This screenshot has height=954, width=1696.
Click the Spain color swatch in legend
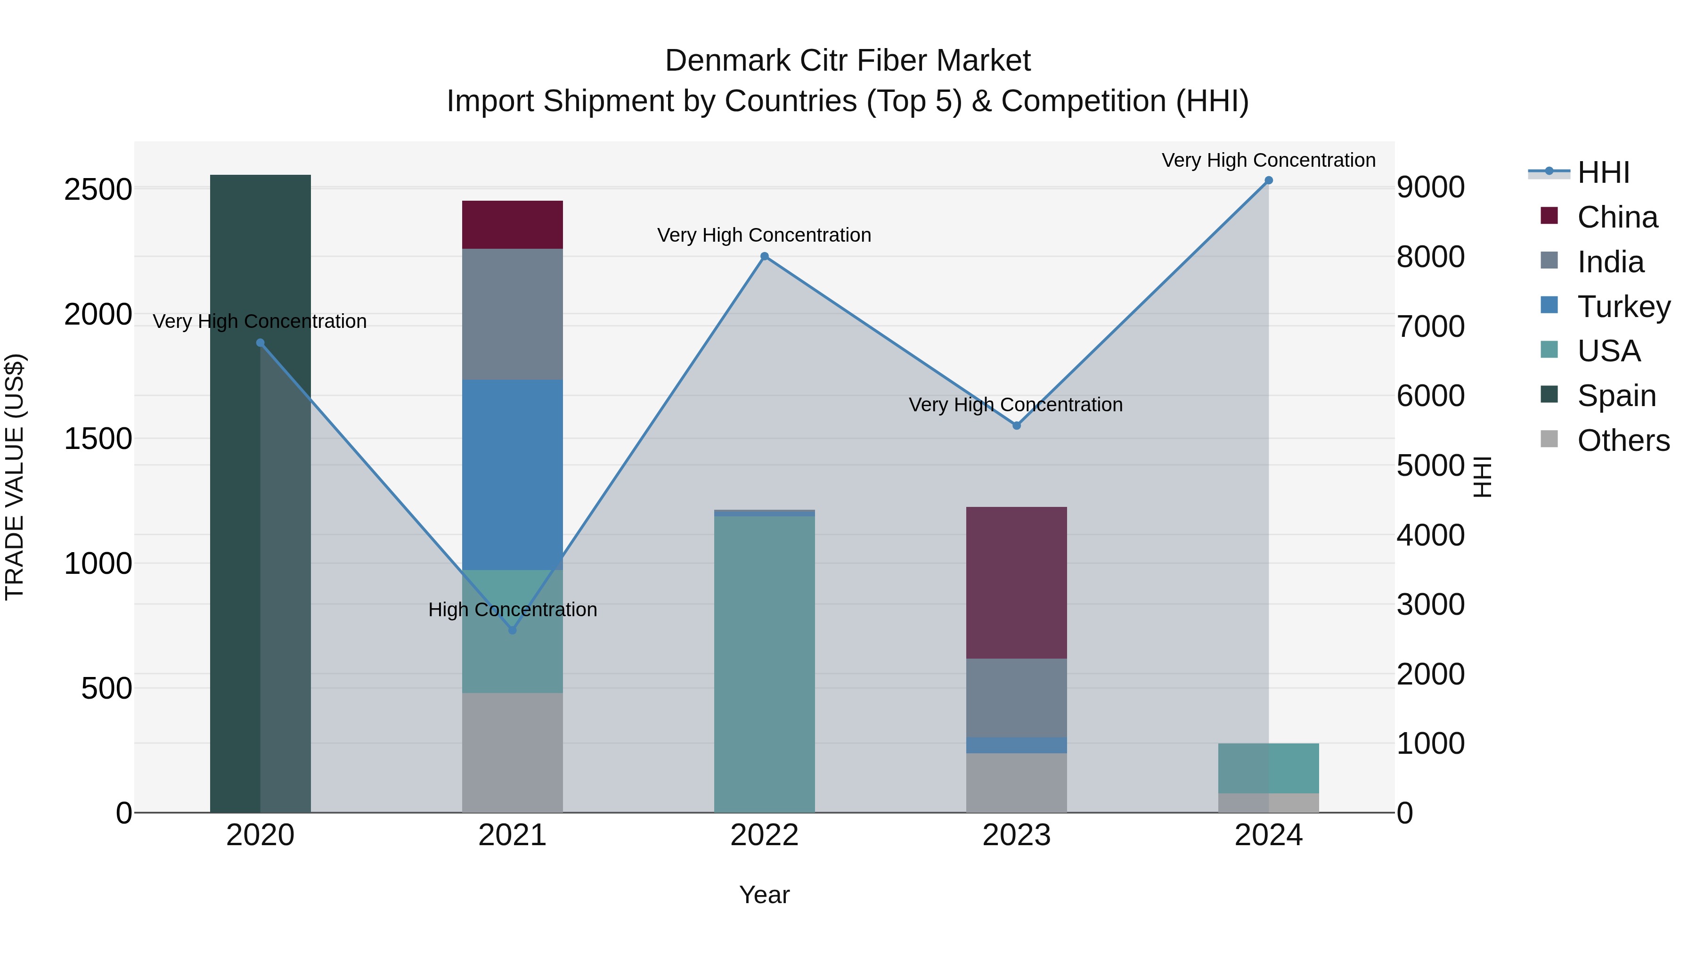[1549, 394]
